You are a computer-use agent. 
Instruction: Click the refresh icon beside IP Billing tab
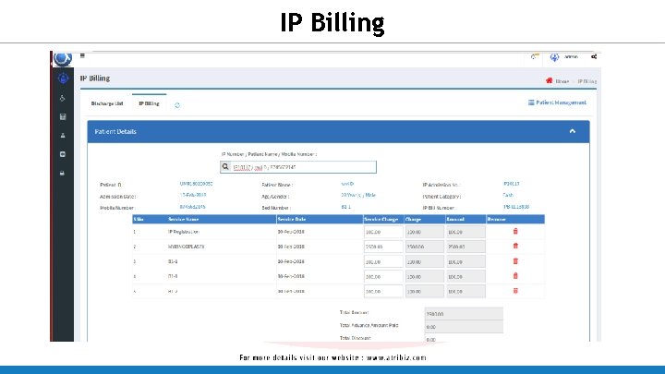177,105
